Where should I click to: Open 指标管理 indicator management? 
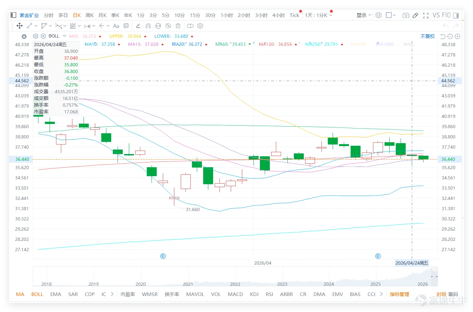point(400,294)
